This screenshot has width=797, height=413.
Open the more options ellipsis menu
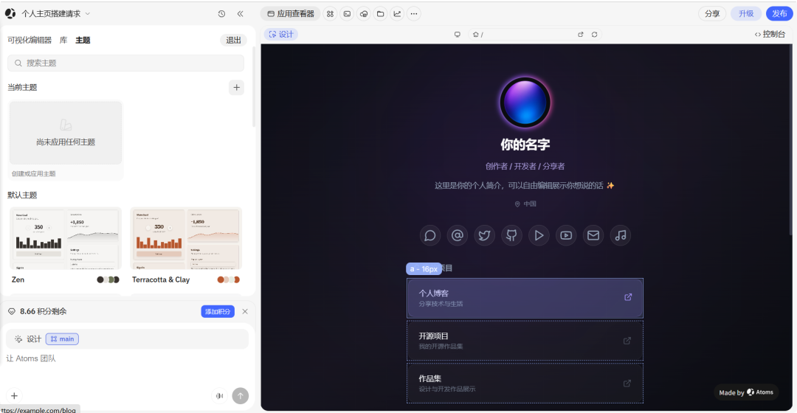coord(414,14)
